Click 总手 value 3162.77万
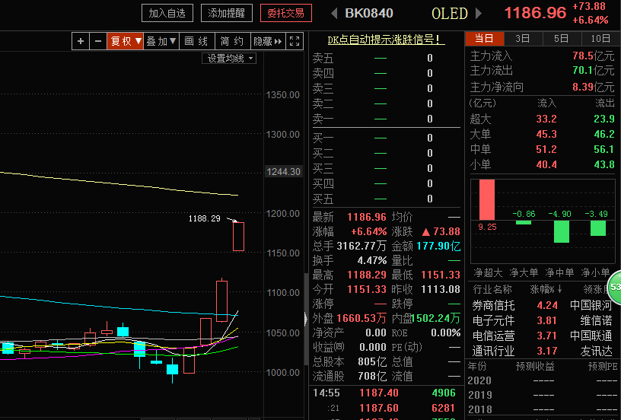The width and height of the screenshot is (621, 420). [x=361, y=246]
